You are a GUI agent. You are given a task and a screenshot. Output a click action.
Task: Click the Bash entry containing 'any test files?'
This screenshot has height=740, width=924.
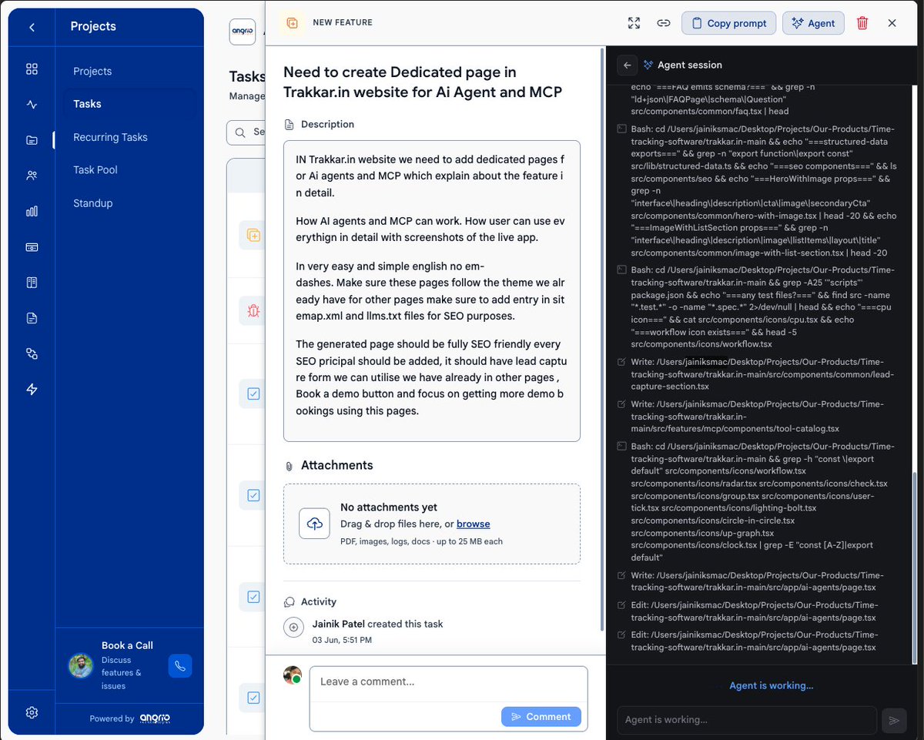(x=755, y=307)
